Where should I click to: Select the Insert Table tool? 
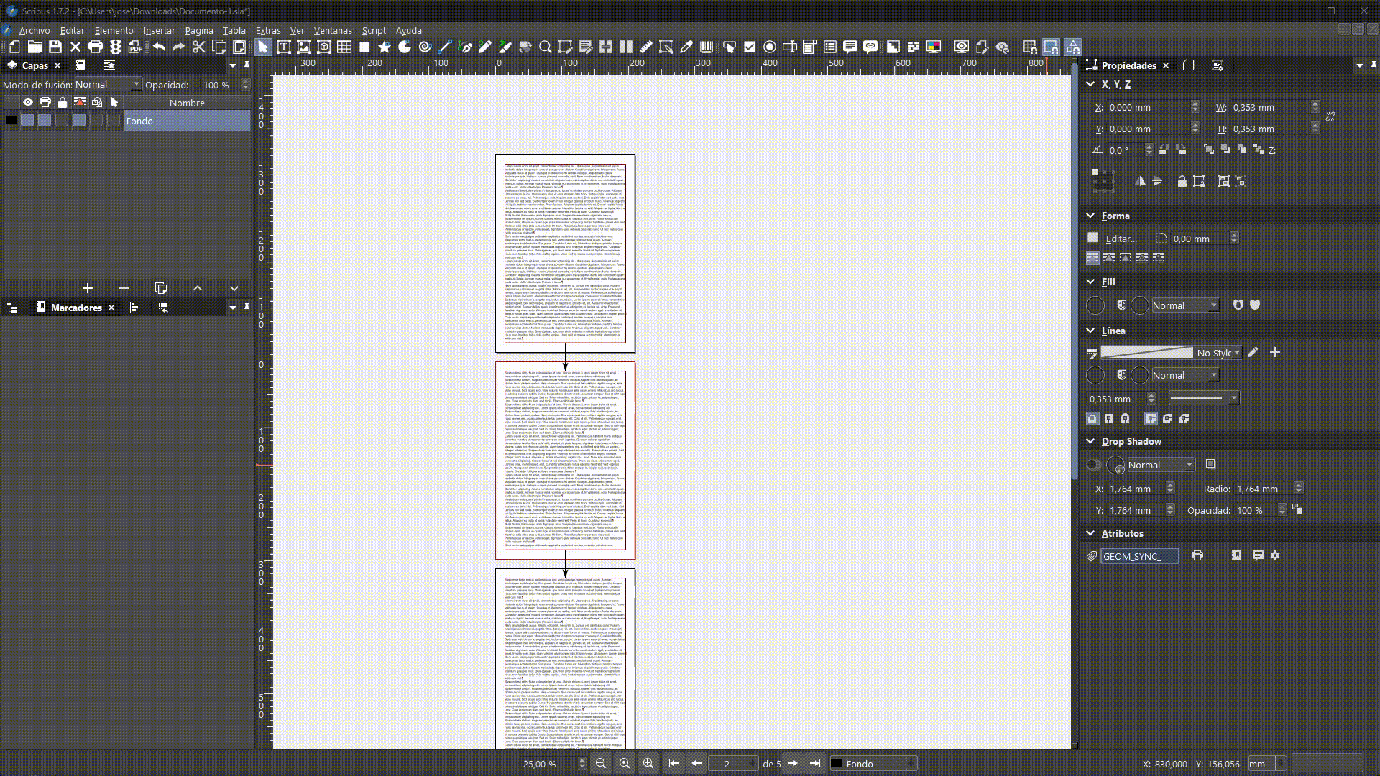point(344,47)
